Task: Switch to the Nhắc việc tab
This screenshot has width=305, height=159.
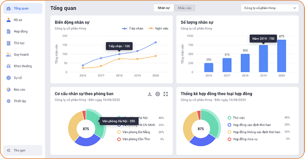Action: coord(185,8)
